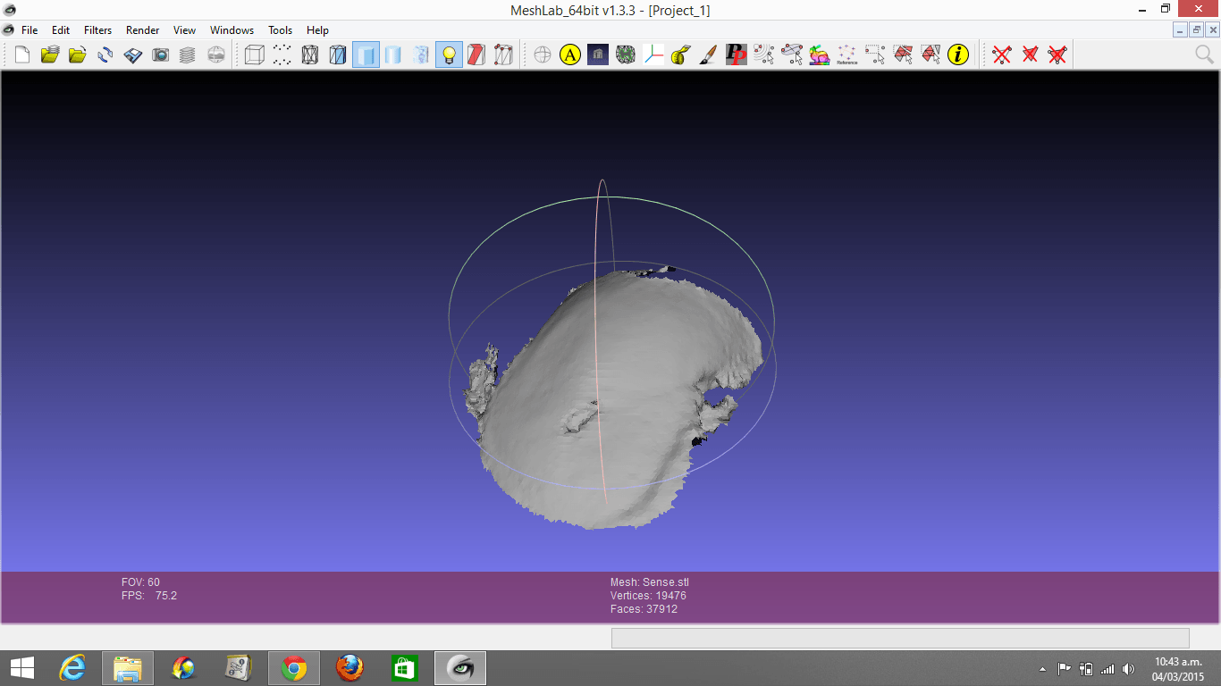The image size is (1221, 686).
Task: Open the File menu
Action: pos(29,29)
